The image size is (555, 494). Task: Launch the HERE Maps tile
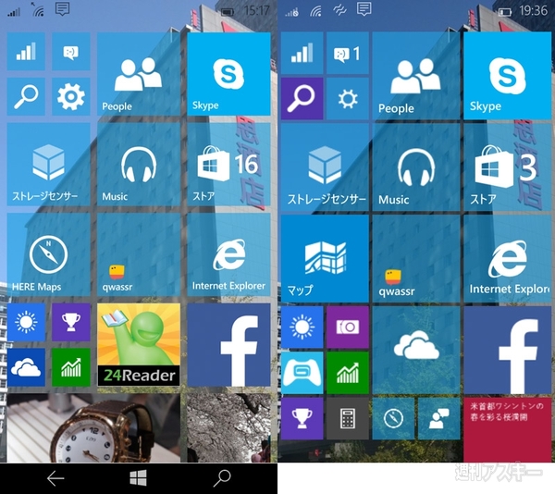coord(48,254)
